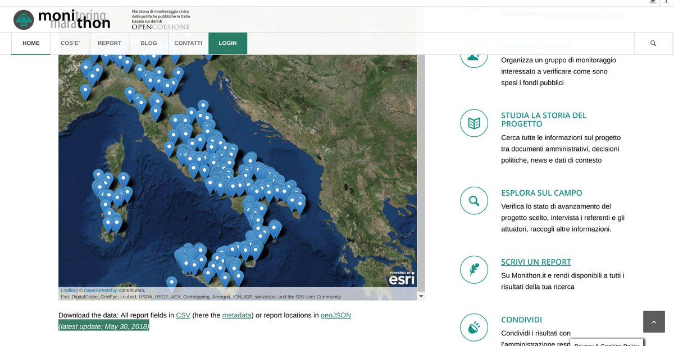Download the CSV report data
The image size is (674, 346).
(x=183, y=315)
